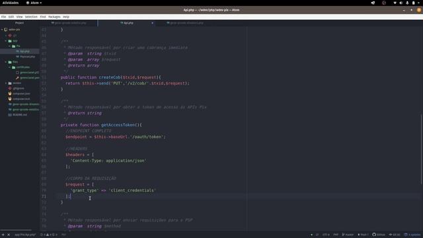Click the files folder icon
Viewport: 423px width, 238px height.
(x=10, y=61)
